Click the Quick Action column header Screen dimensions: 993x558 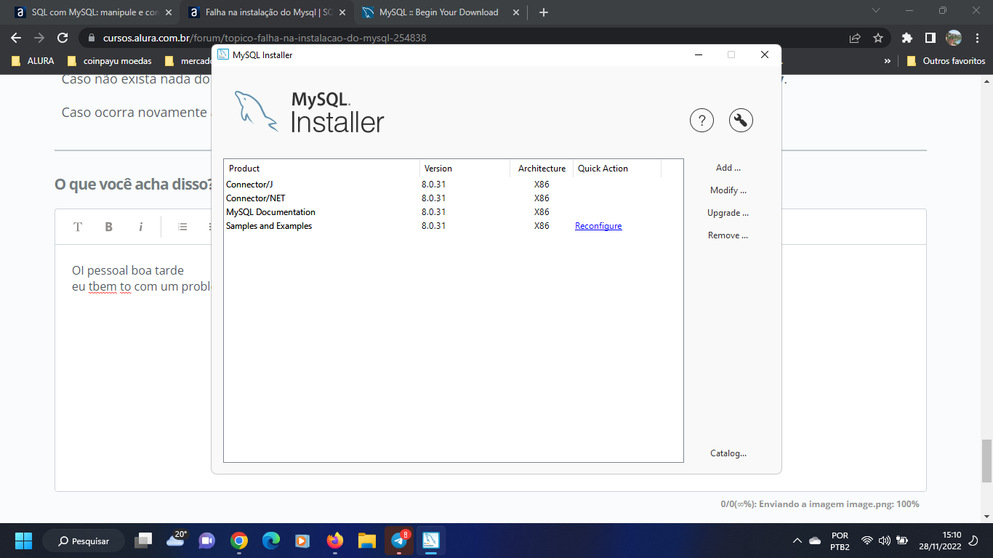click(617, 169)
